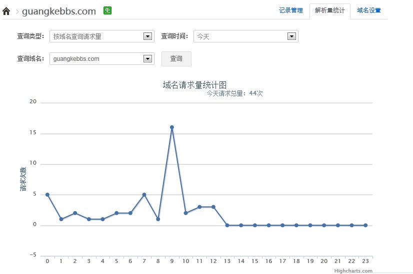Image resolution: width=413 pixels, height=274 pixels.
Task: Switch to the 域名设置 tab
Action: (x=369, y=10)
